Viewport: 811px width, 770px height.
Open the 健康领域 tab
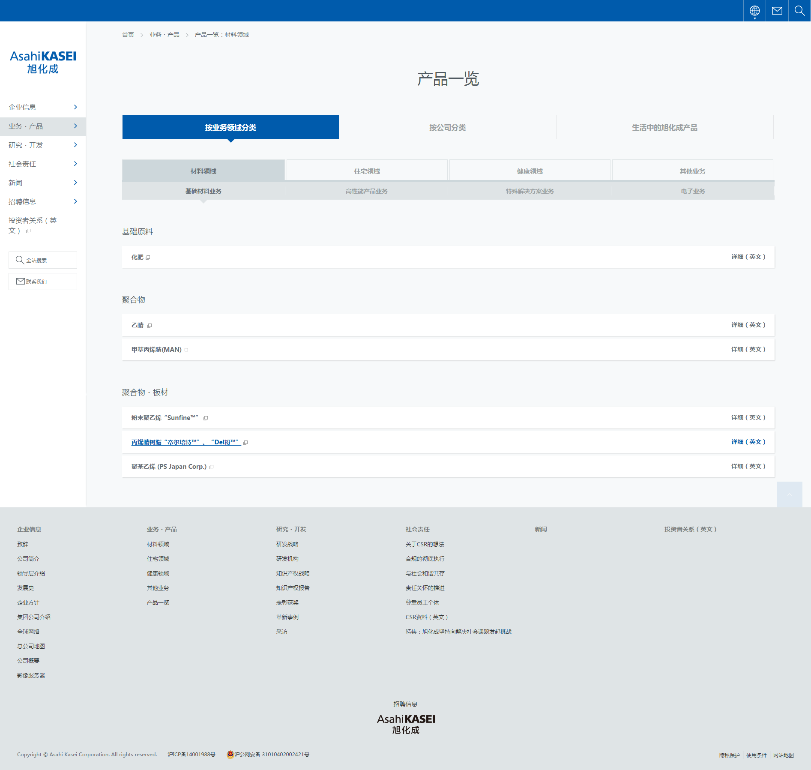click(x=530, y=171)
